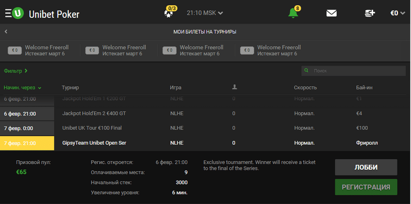Open the ЛОББИ tournament lobby
The height and width of the screenshot is (204, 411).
tap(366, 167)
